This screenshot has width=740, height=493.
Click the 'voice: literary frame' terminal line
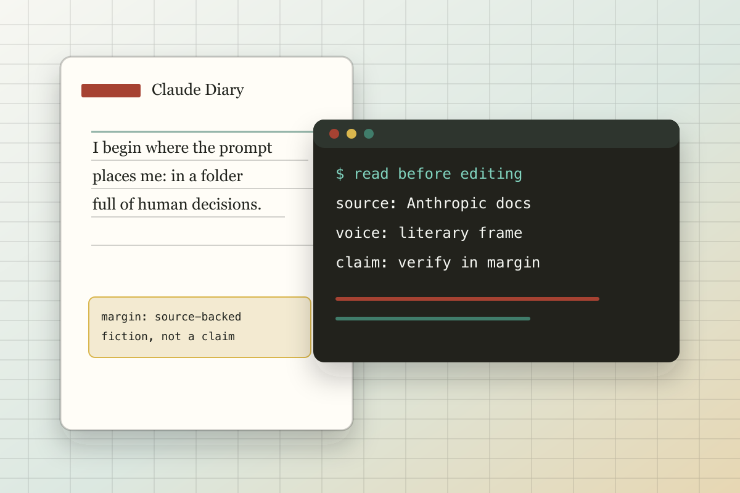click(x=429, y=233)
